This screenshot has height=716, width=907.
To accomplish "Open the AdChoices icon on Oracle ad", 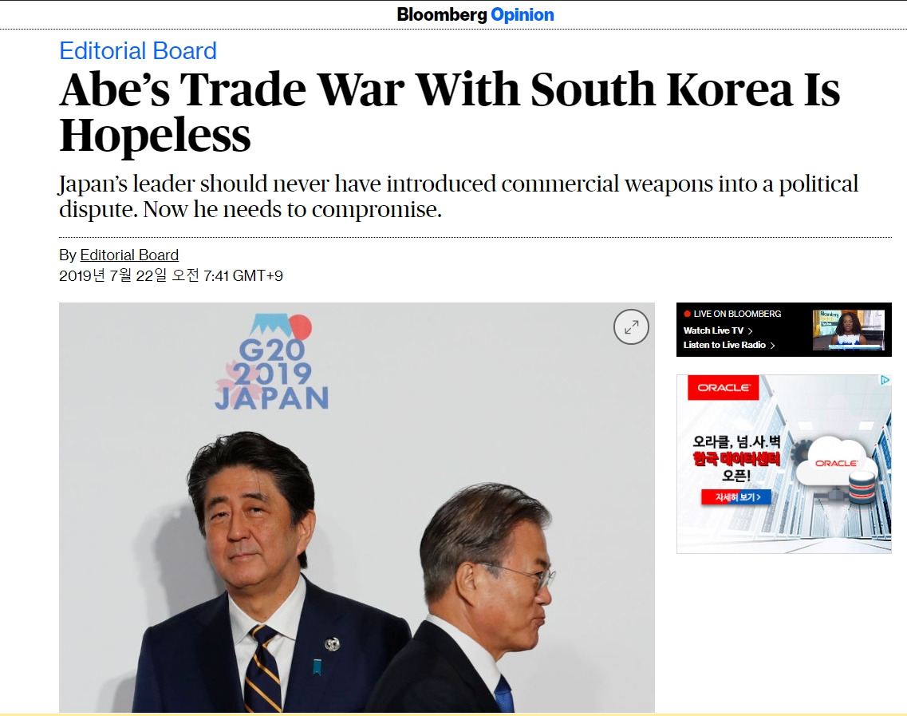I will click(885, 380).
